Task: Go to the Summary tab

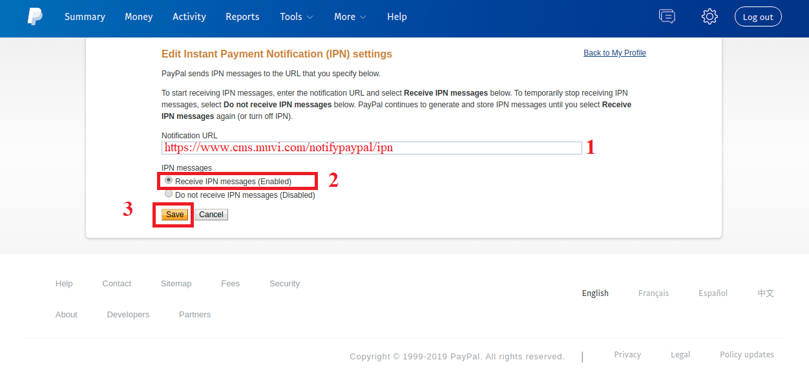Action: click(85, 17)
